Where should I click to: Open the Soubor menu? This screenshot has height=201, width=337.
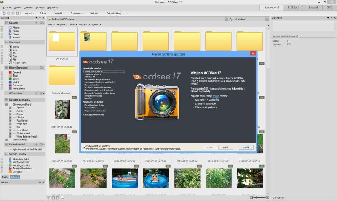(x=7, y=8)
